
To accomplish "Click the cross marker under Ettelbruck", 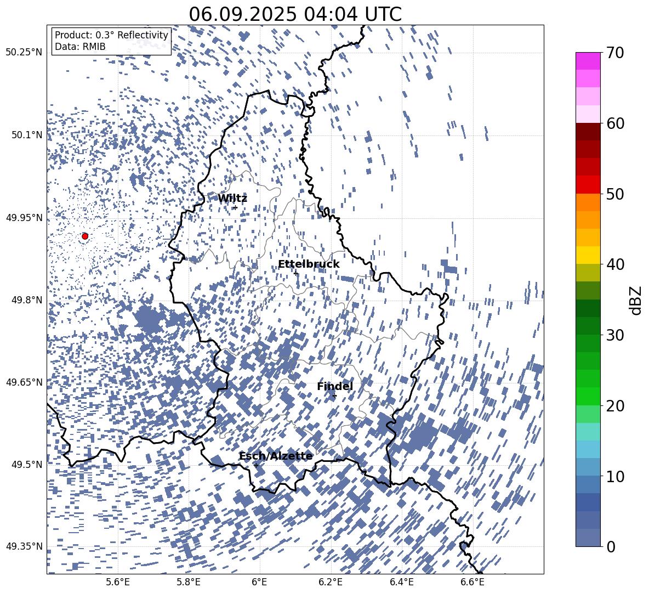I will pos(295,273).
